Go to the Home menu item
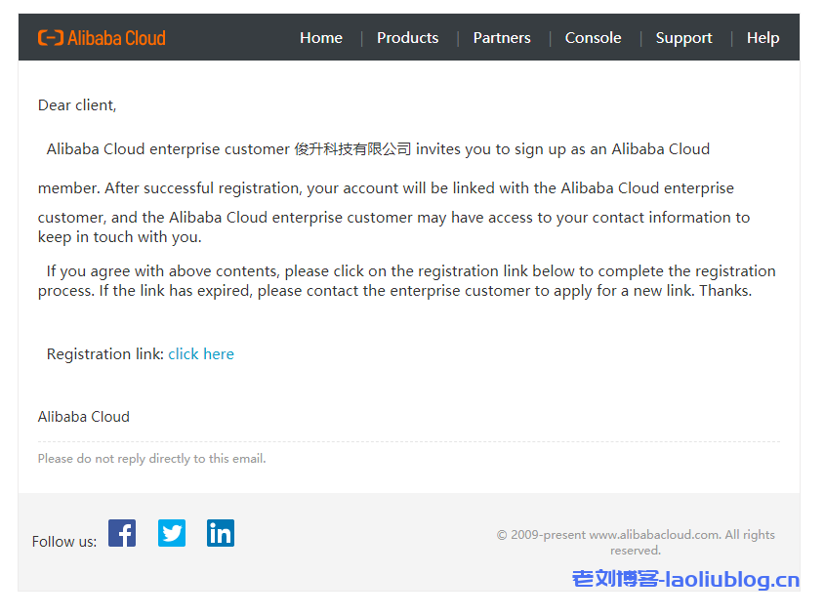Image resolution: width=825 pixels, height=616 pixels. pos(321,38)
